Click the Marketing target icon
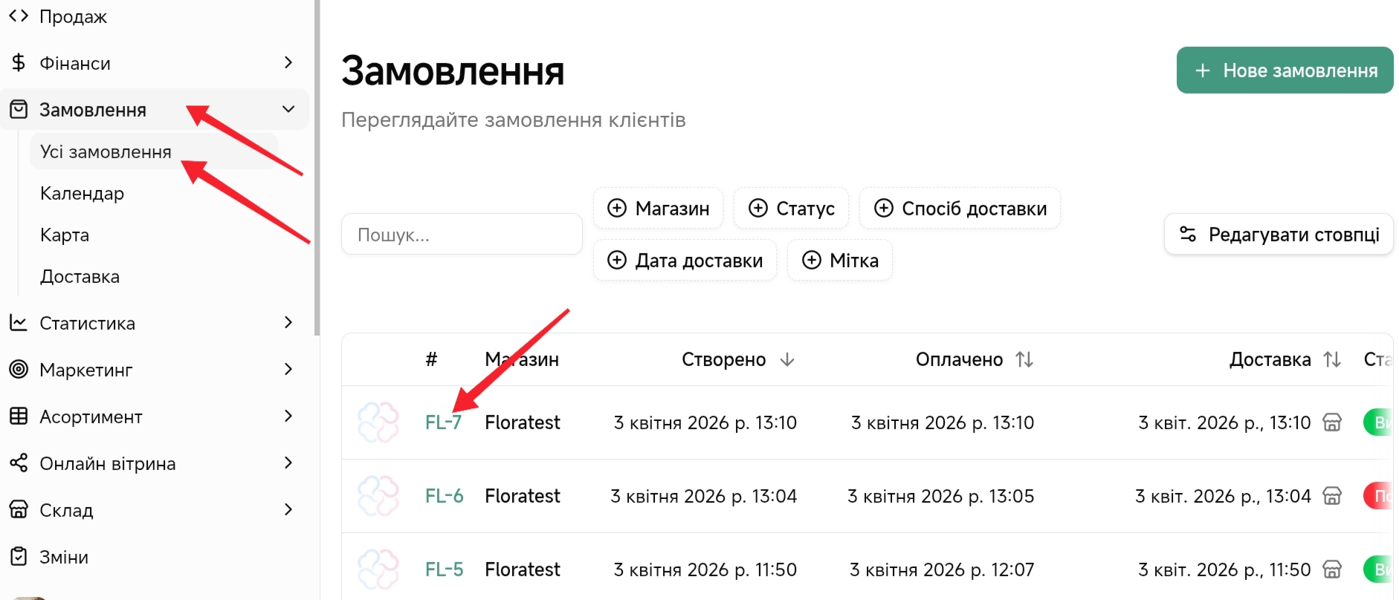Screen dimensions: 1399x600 point(19,369)
